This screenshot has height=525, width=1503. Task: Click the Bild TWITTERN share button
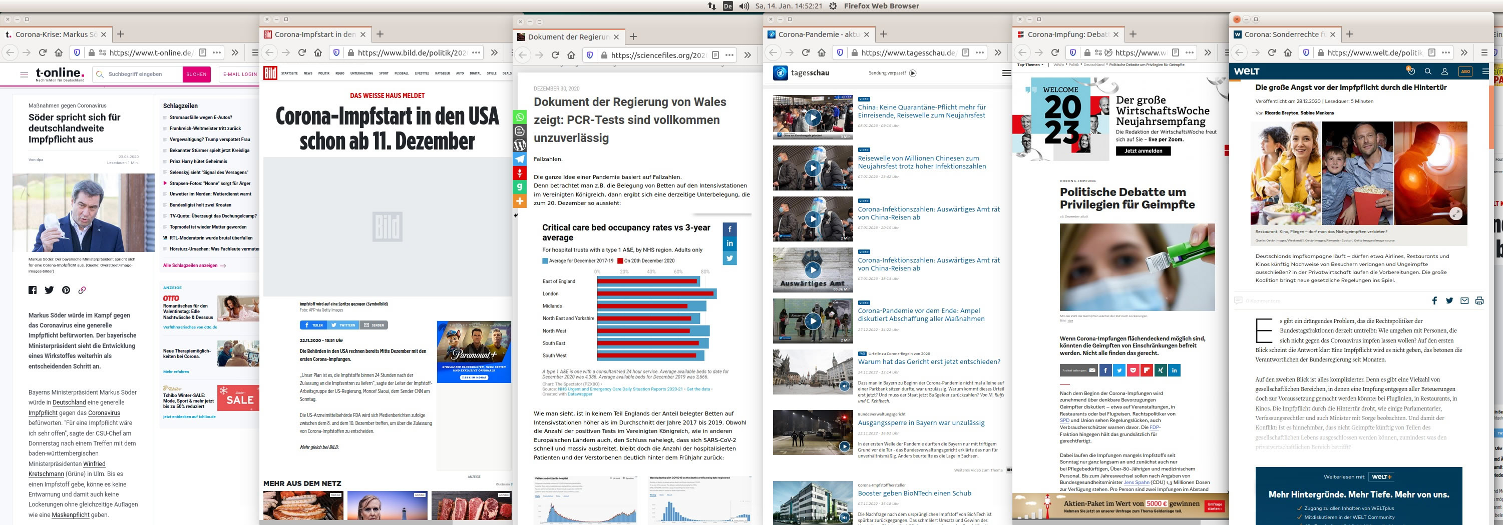click(342, 325)
